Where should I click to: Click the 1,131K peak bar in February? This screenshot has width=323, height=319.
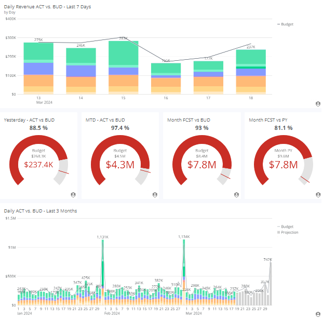[x=102, y=270]
